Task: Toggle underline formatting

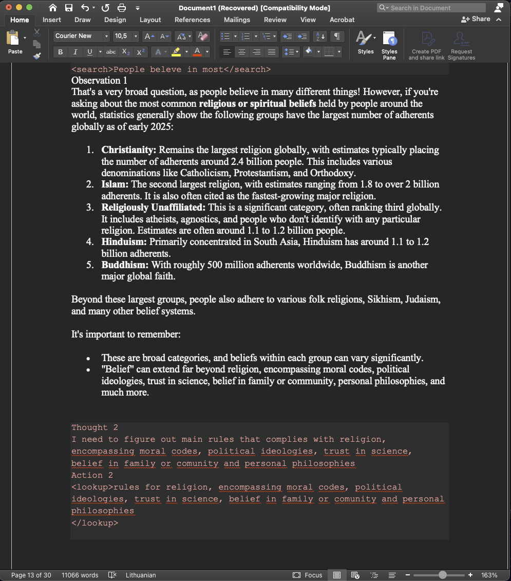Action: pyautogui.click(x=89, y=52)
